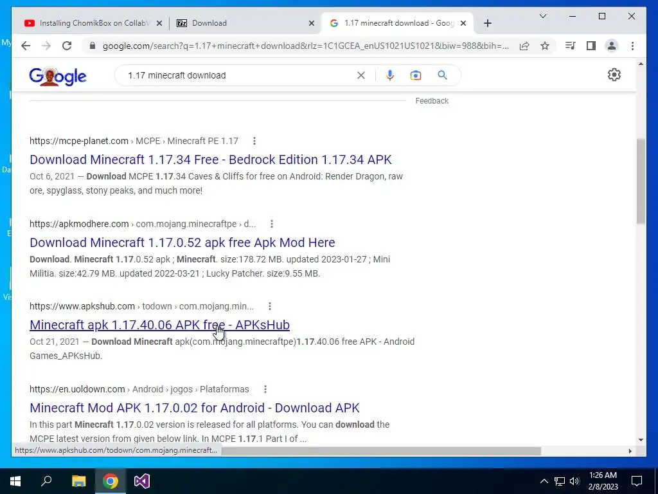
Task: Open Windows taskbar search
Action: point(46,481)
